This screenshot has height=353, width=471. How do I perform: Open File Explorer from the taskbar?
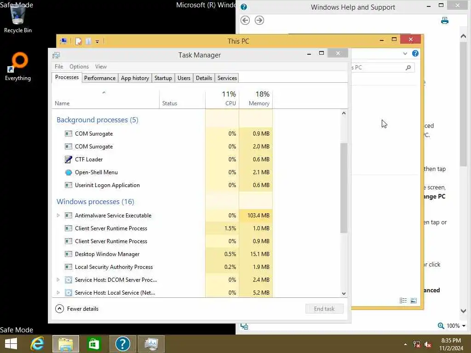tap(66, 344)
